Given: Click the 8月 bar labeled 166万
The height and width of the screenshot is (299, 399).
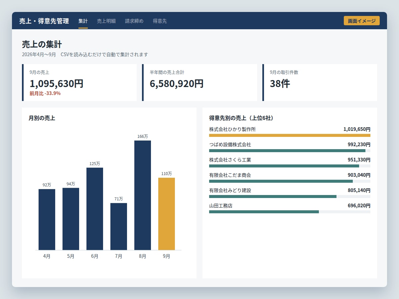Looking at the screenshot, I should point(143,195).
